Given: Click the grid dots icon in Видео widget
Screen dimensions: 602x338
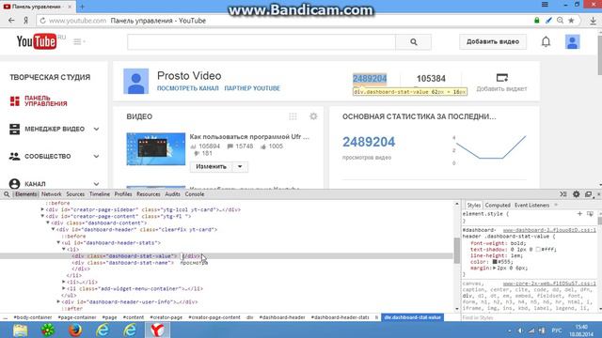Looking at the screenshot, I should pyautogui.click(x=293, y=116).
